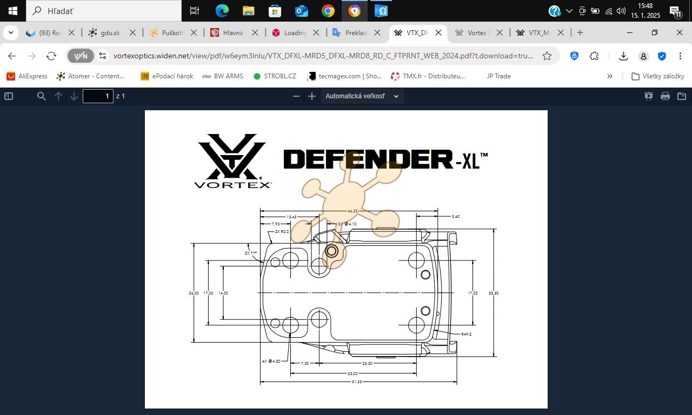Open the Wi-Fi network settings tray icon

pos(609,11)
